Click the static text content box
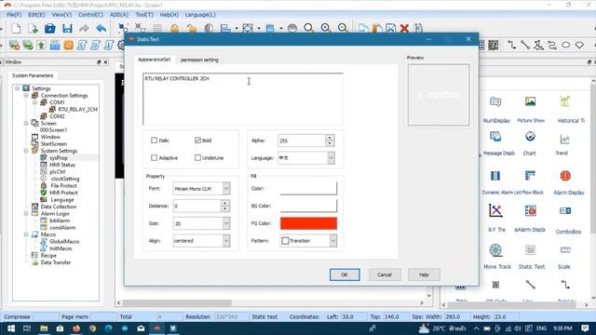 (x=243, y=99)
